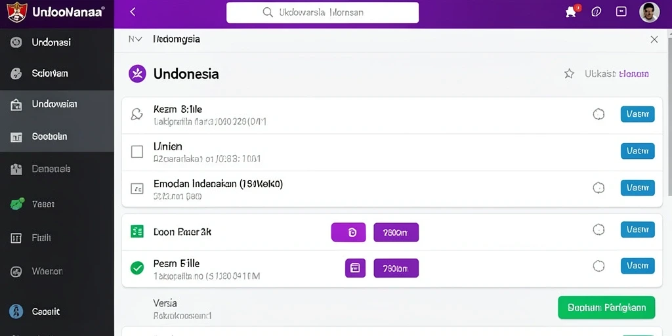The width and height of the screenshot is (672, 336).
Task: Toggle the circle in Pesm Bille row
Action: pos(598,266)
